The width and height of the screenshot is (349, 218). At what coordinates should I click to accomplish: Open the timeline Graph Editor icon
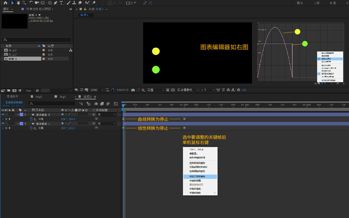point(116,104)
